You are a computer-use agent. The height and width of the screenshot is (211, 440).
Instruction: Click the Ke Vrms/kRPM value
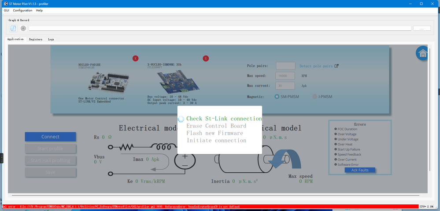(x=150, y=181)
